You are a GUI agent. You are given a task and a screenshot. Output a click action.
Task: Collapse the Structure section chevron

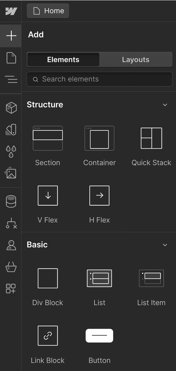point(165,105)
